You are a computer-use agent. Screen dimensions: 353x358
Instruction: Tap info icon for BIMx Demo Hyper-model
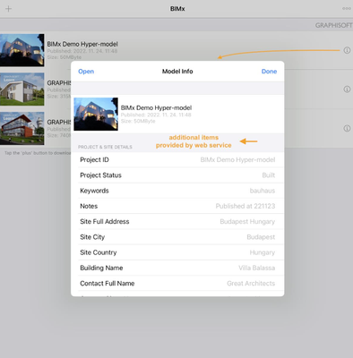click(347, 50)
